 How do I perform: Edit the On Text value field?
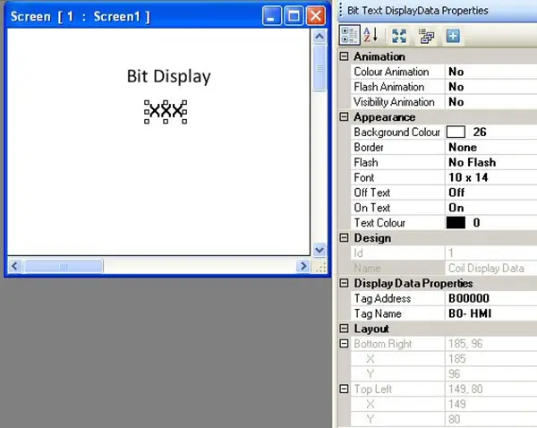tap(490, 208)
